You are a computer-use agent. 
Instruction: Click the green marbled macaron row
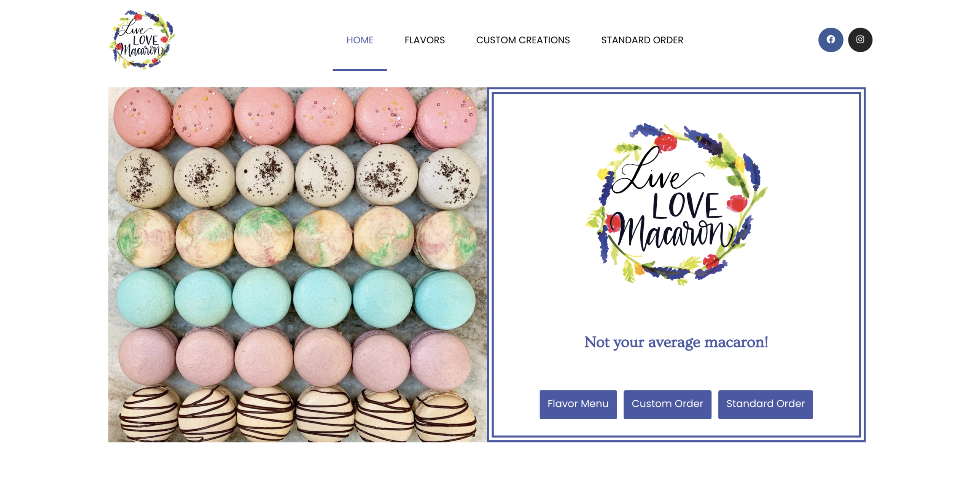tap(296, 238)
